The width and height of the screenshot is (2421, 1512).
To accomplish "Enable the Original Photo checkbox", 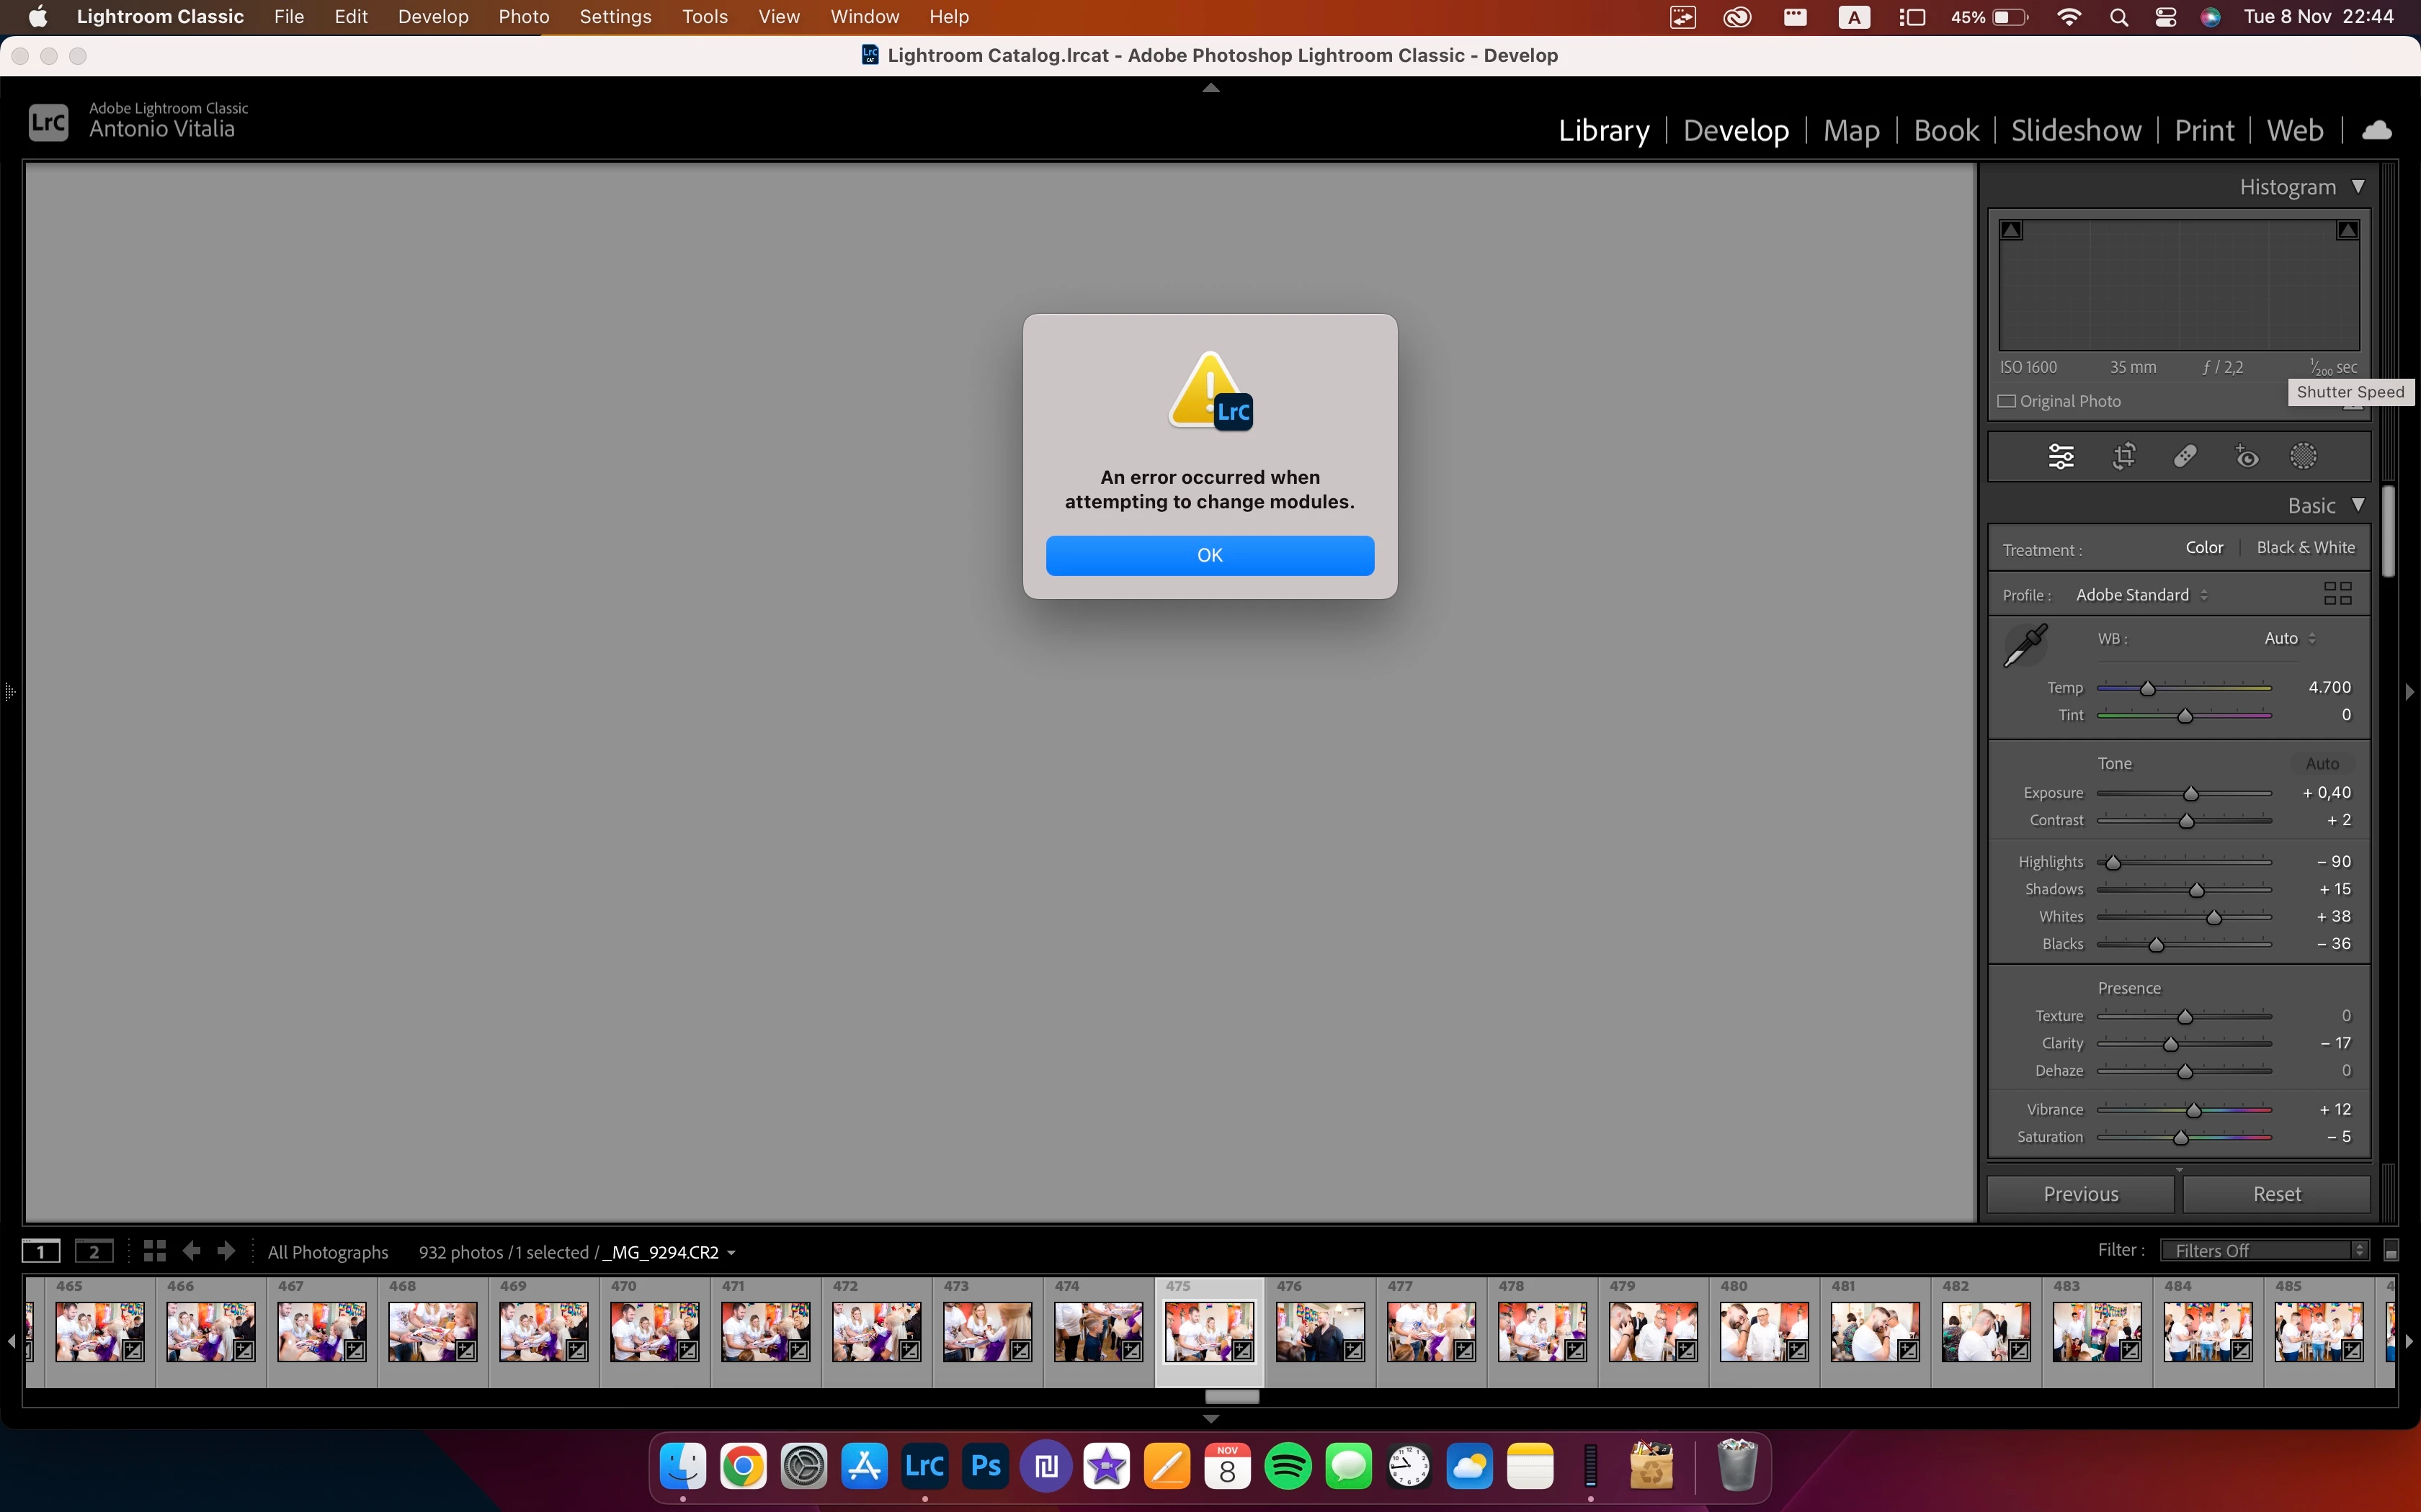I will click(x=2007, y=401).
